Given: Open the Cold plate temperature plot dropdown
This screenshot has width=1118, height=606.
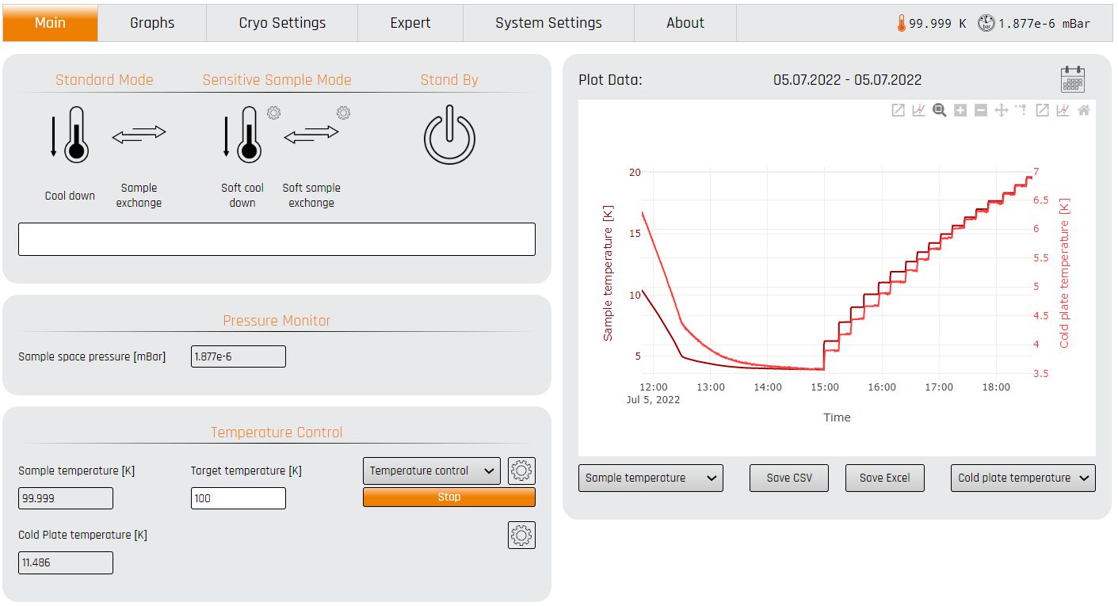Looking at the screenshot, I should coord(1022,478).
